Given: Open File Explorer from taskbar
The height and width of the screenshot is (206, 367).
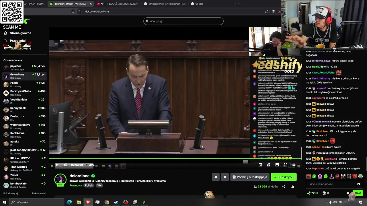Looking at the screenshot, I should tap(79, 202).
